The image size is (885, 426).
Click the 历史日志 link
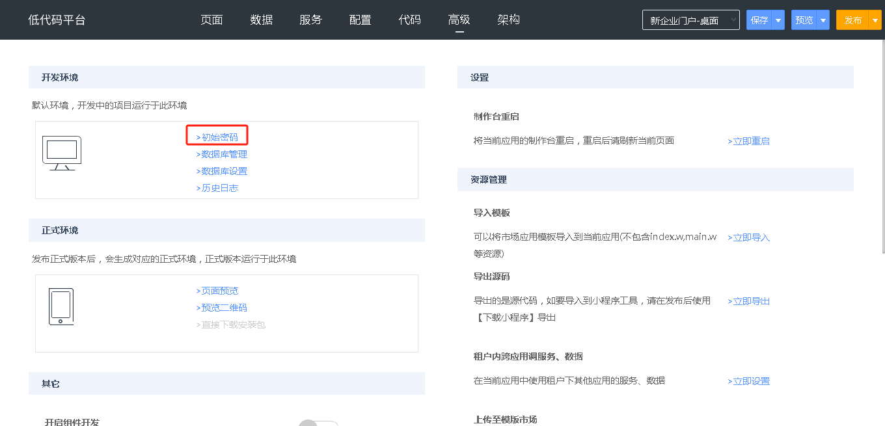(217, 188)
